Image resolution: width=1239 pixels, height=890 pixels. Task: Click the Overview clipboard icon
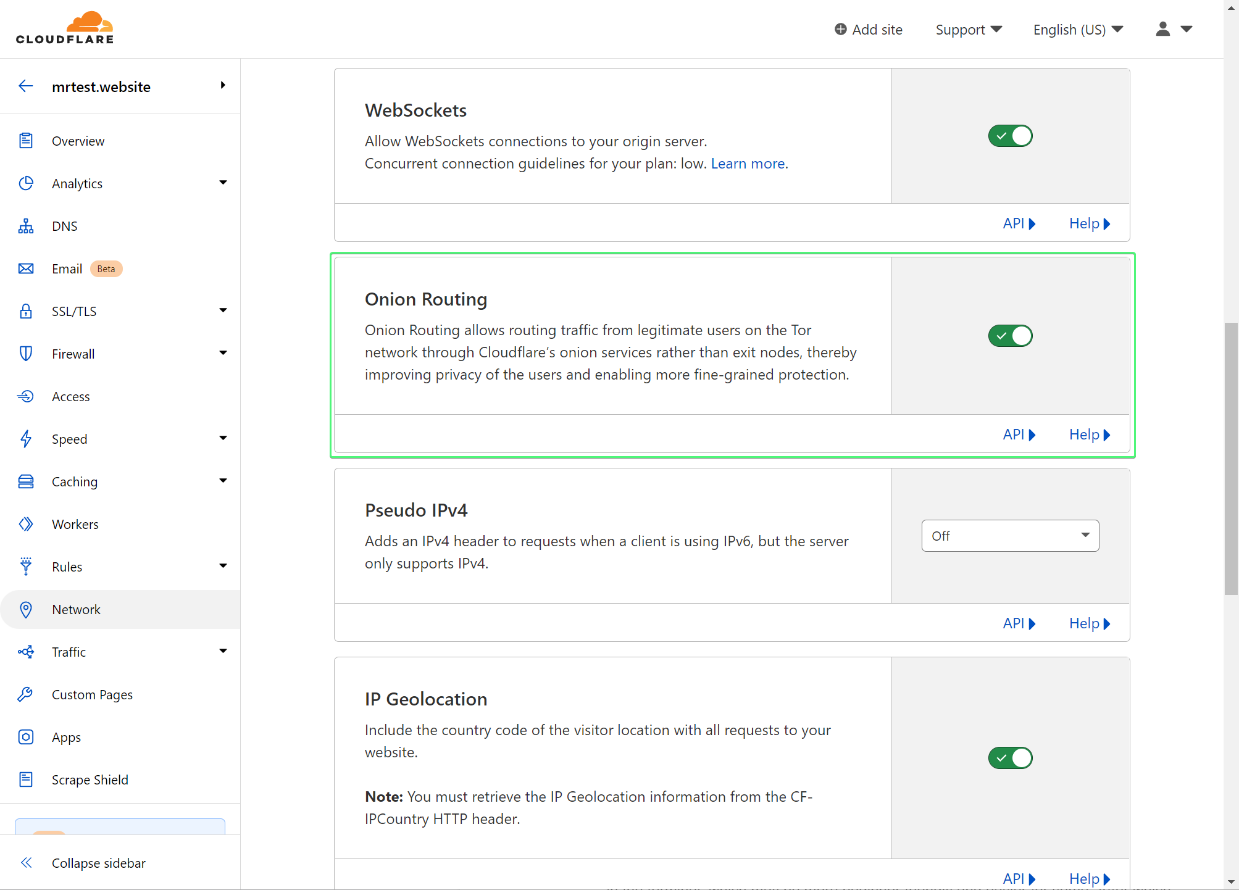point(26,141)
